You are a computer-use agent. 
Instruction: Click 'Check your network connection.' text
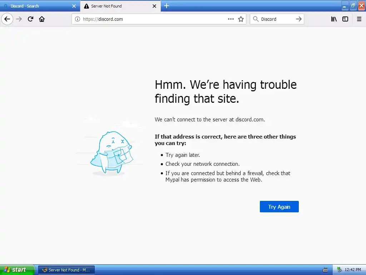(203, 164)
